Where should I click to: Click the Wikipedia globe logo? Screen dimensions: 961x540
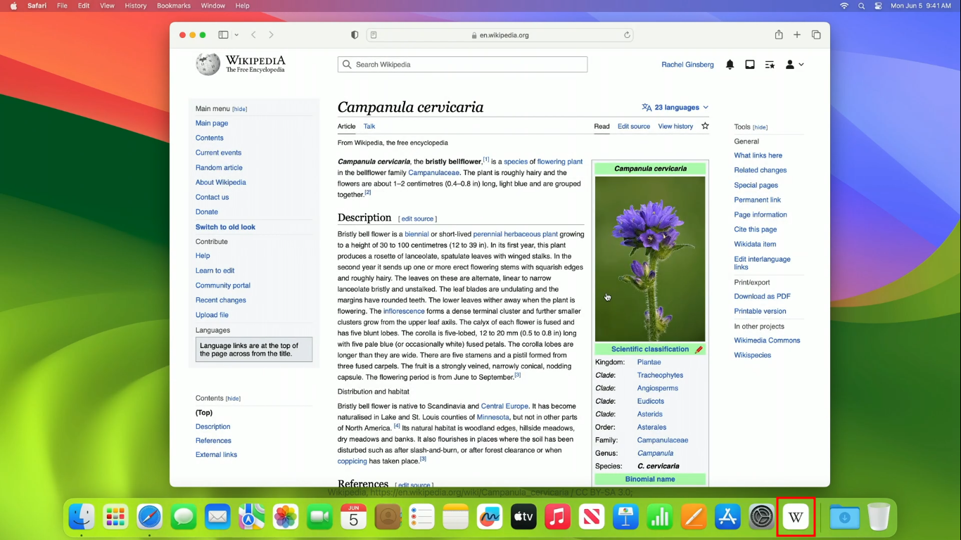point(208,64)
